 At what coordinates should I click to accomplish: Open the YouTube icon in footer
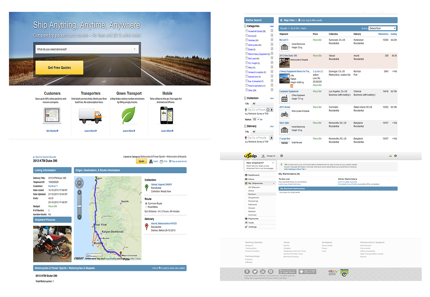pyautogui.click(x=263, y=272)
